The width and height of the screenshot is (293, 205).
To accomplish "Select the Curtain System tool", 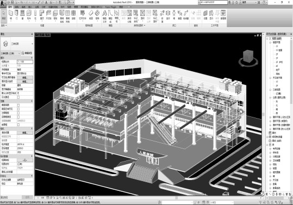I will pyautogui.click(x=61, y=16).
